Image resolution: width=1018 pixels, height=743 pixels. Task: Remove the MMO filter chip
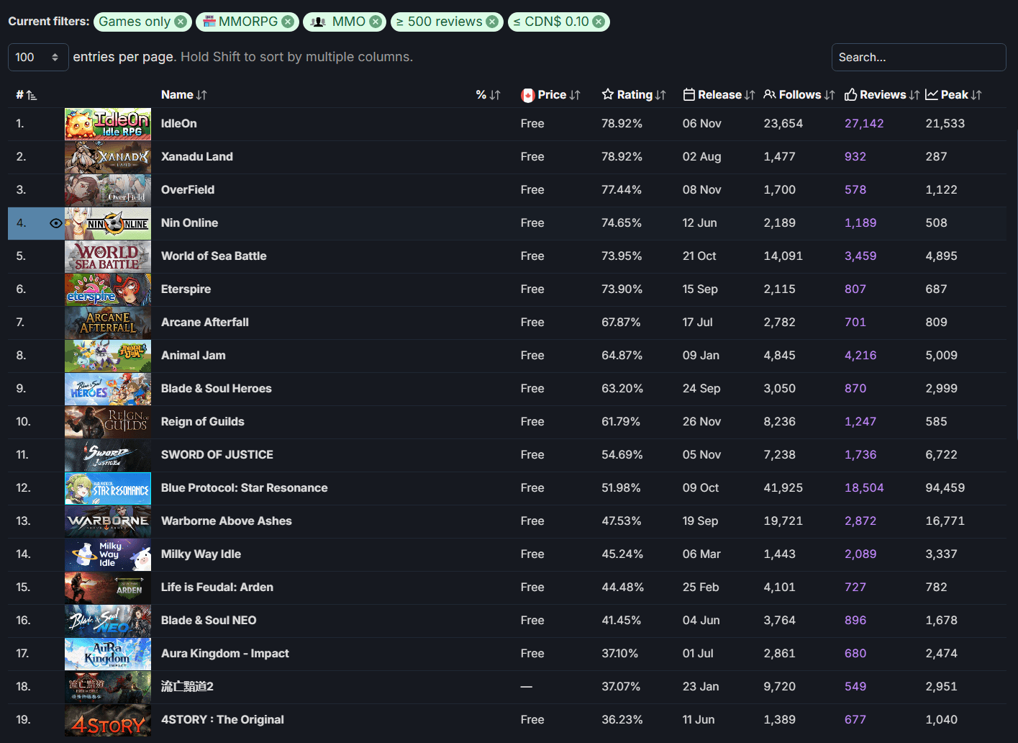tap(376, 22)
